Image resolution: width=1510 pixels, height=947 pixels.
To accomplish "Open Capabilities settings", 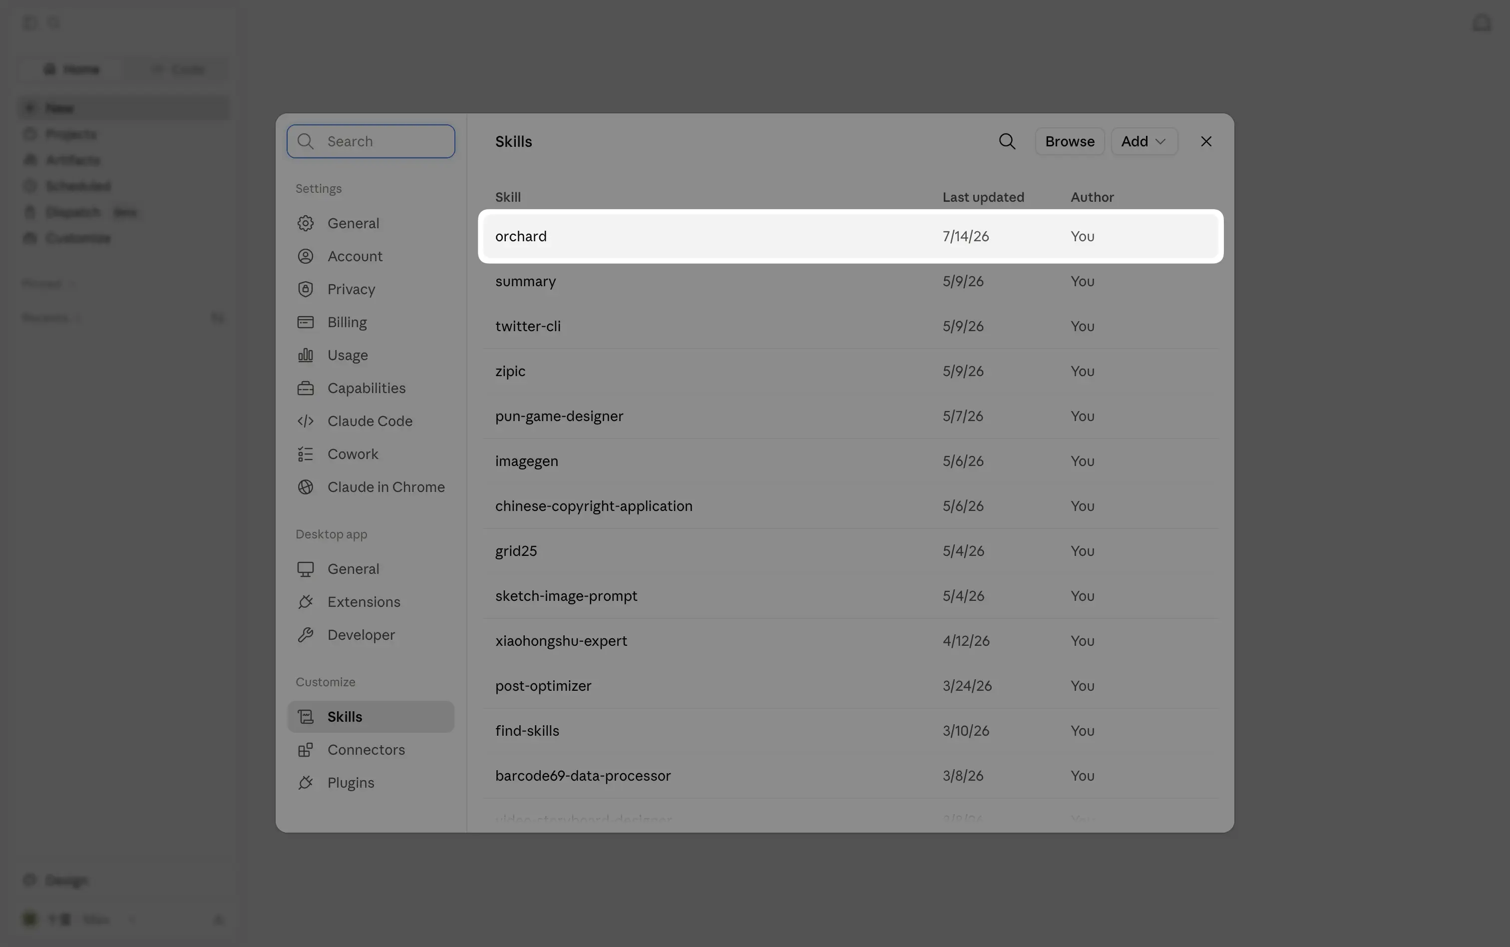I will (x=371, y=388).
